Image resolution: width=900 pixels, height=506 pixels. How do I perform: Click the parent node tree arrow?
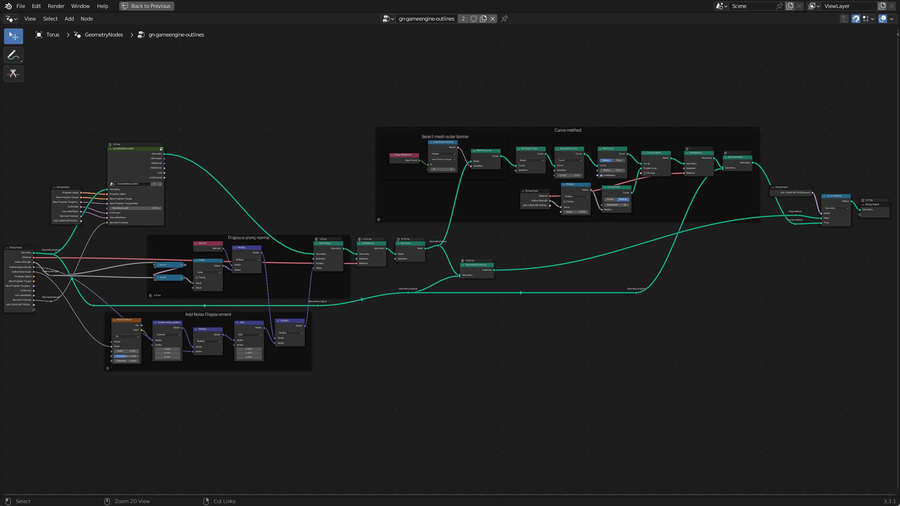click(x=844, y=19)
